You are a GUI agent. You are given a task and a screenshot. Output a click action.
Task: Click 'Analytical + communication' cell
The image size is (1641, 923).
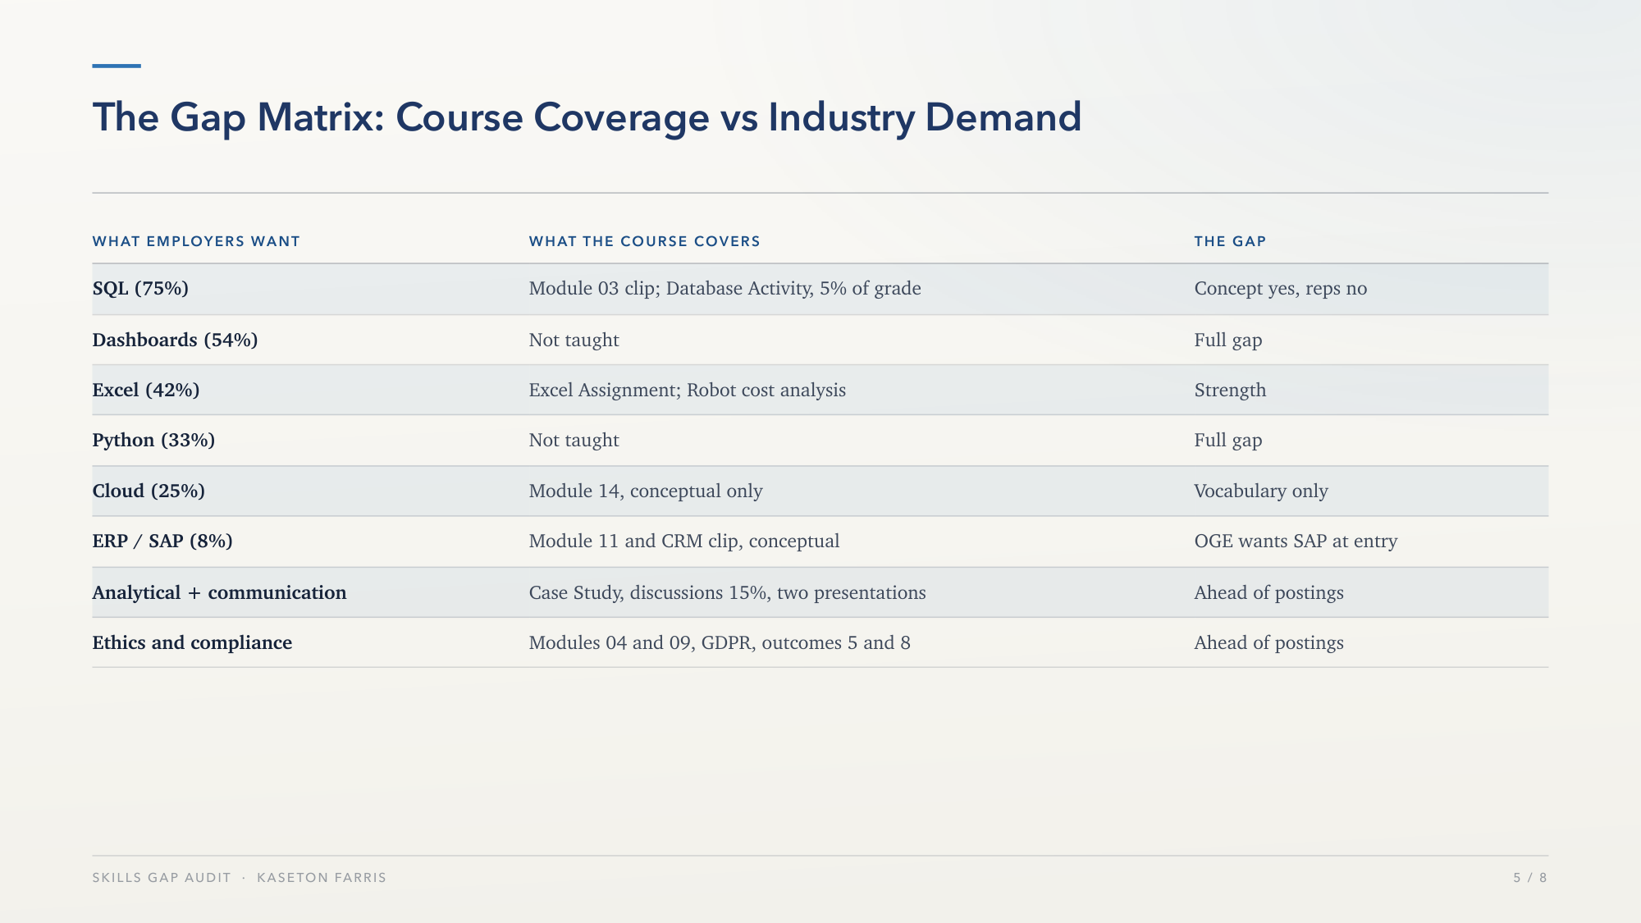(x=219, y=592)
